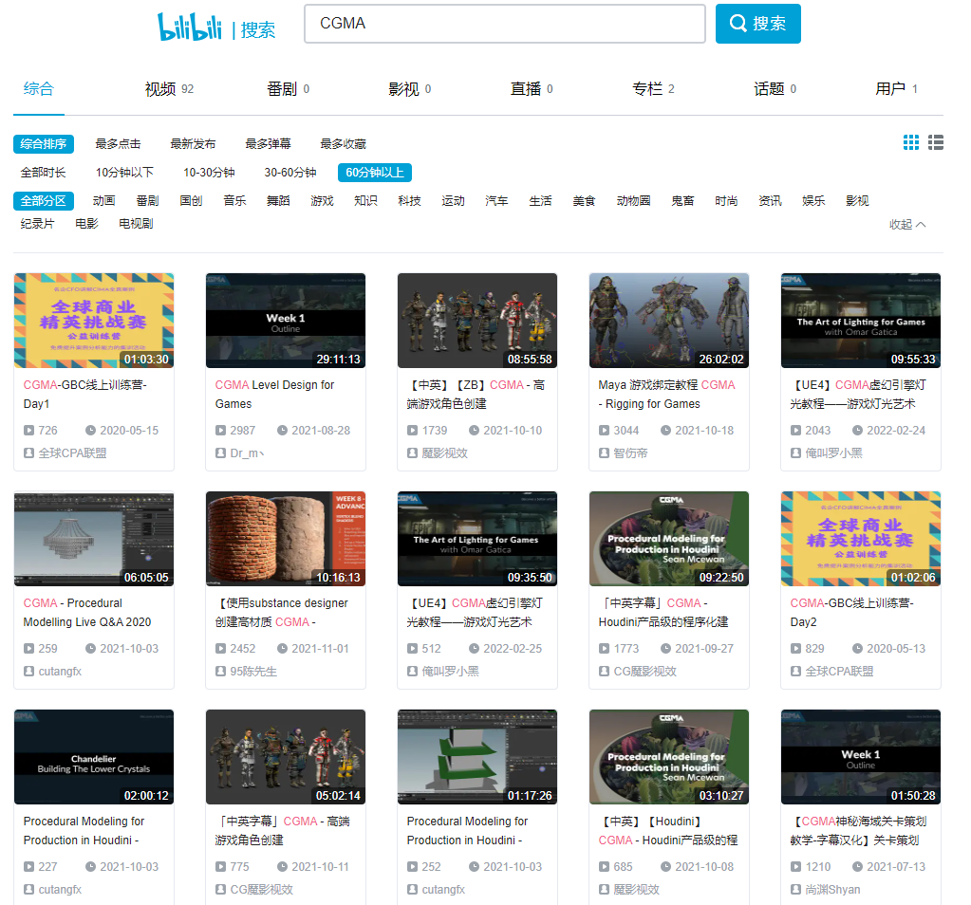Sort by 最多弹幕
Viewport: 971px width, 905px height.
tap(268, 143)
